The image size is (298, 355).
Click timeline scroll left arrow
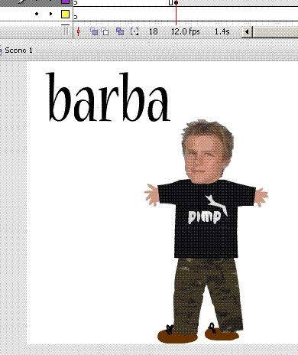247,32
